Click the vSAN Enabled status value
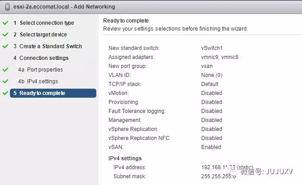Screen dimensions: 302x185 click(x=211, y=147)
